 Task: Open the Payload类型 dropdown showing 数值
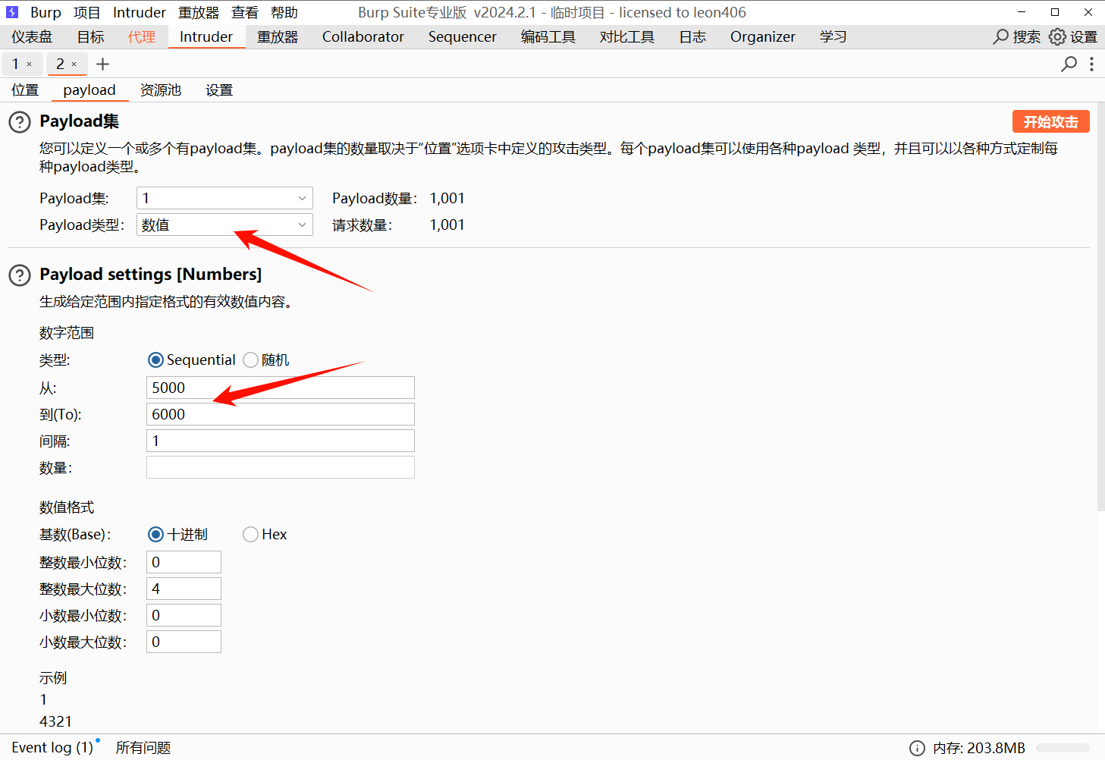[224, 225]
